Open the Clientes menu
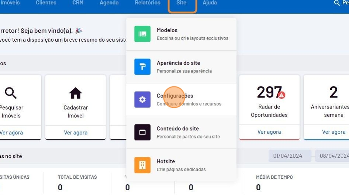Viewport: 349px width, 195px height. 46,3
